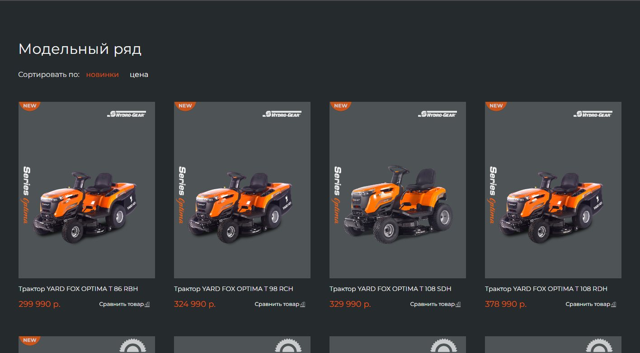Image resolution: width=640 pixels, height=353 pixels.
Task: Open the T 108 SDH tractor image
Action: coord(398,190)
